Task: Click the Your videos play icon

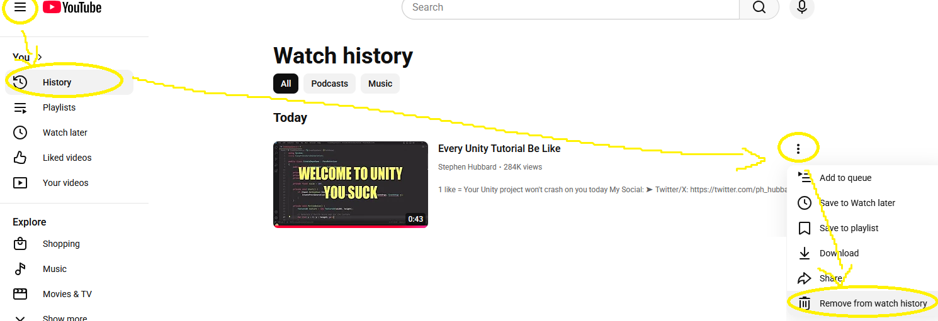Action: tap(20, 183)
